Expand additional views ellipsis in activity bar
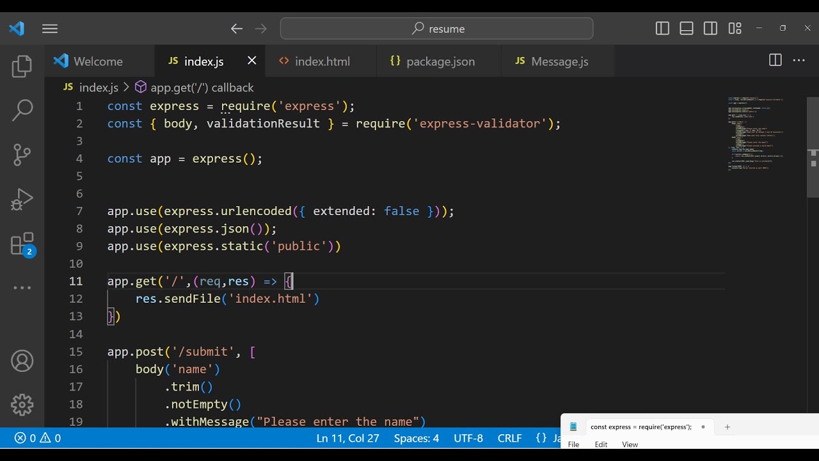This screenshot has height=461, width=819. pyautogui.click(x=22, y=288)
